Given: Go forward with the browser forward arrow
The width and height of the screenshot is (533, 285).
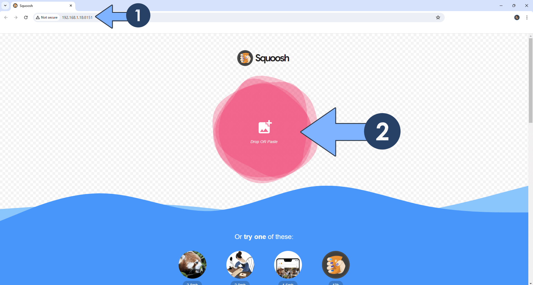Looking at the screenshot, I should pos(16,17).
